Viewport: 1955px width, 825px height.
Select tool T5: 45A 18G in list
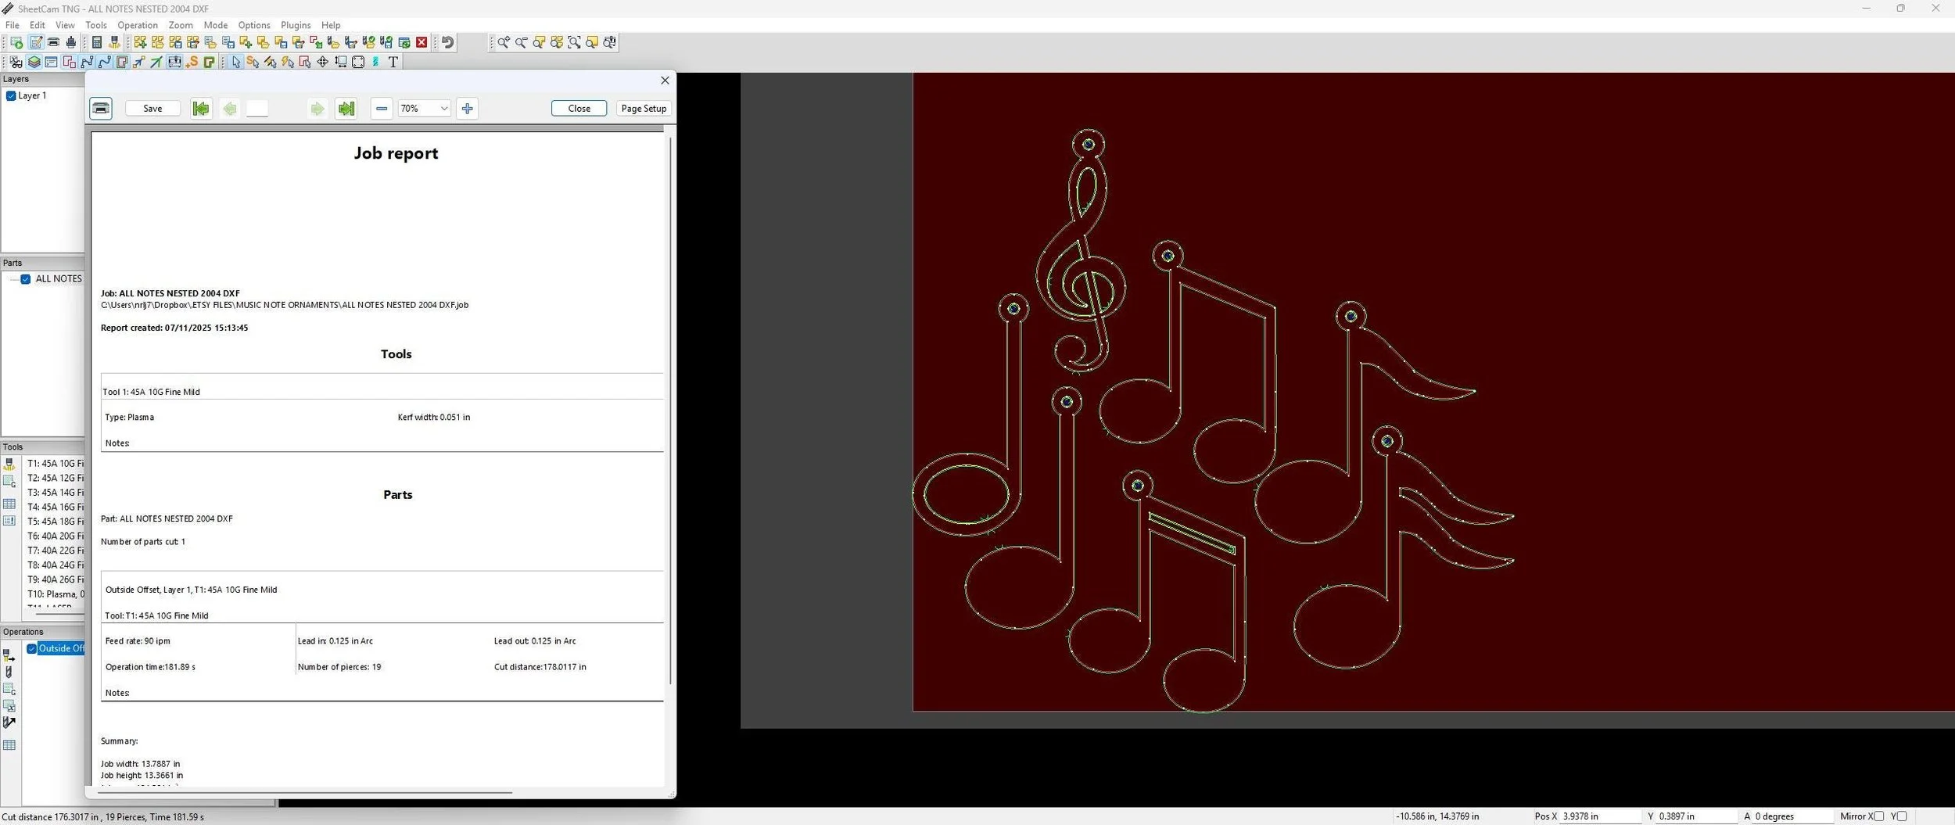point(56,522)
